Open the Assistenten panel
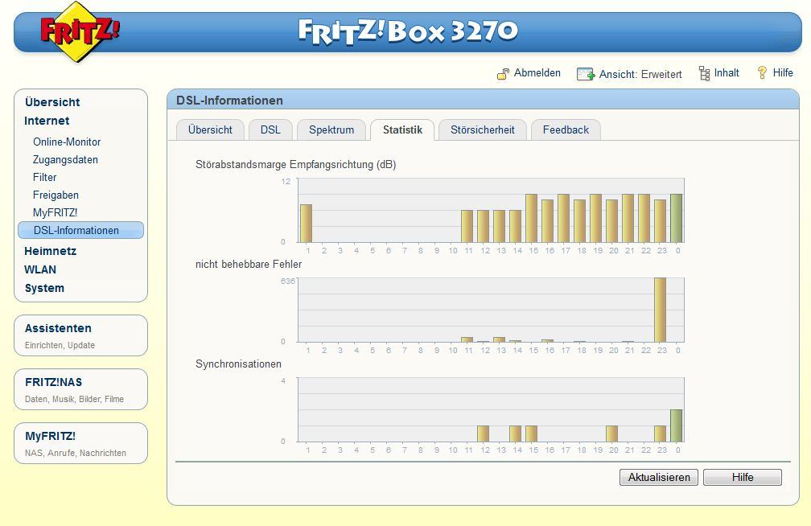 click(80, 335)
